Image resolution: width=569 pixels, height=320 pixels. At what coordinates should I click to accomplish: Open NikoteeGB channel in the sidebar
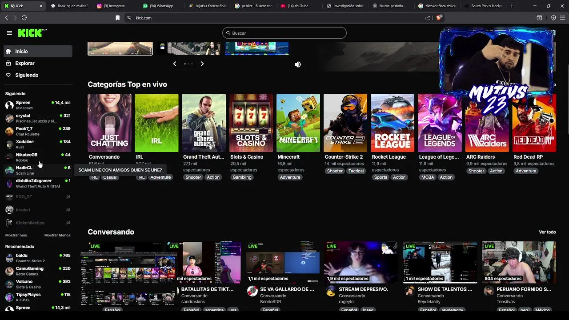(x=38, y=157)
